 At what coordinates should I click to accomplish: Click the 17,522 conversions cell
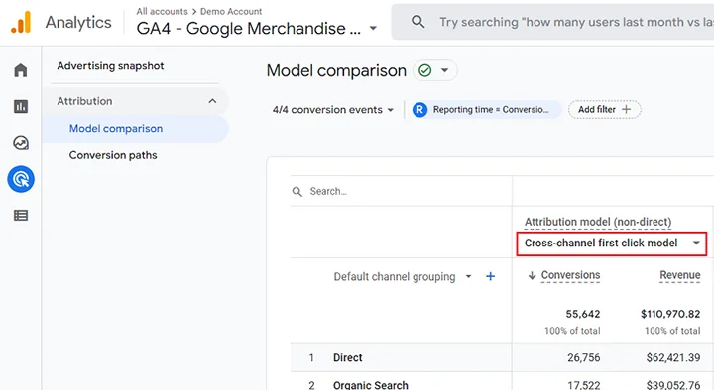584,385
